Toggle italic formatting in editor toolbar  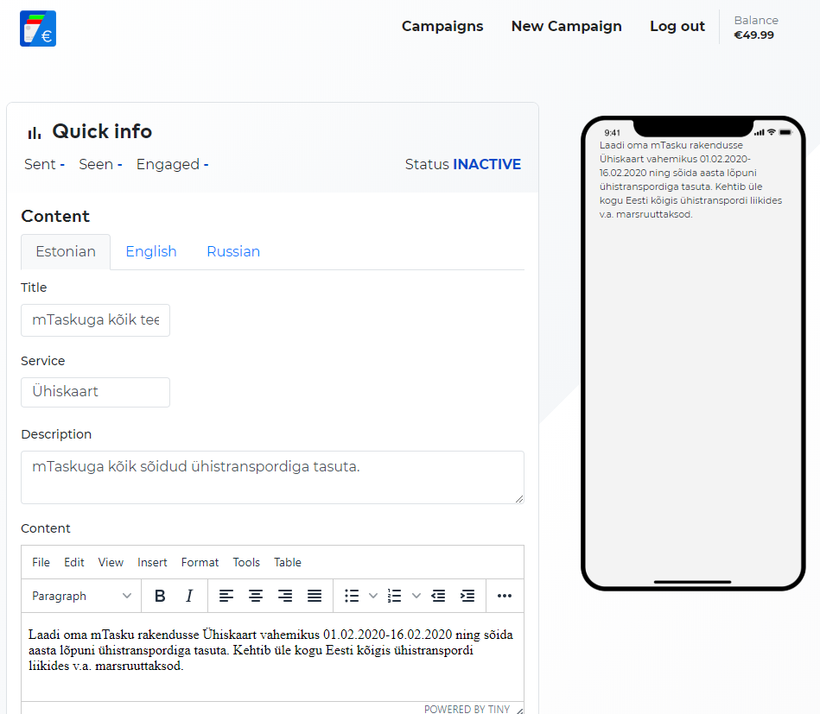(189, 596)
